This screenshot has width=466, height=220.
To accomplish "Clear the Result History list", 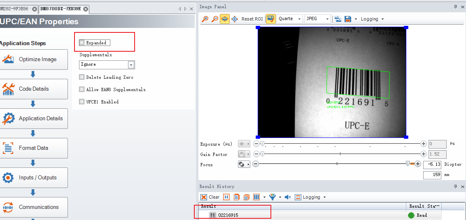I will click(x=210, y=197).
